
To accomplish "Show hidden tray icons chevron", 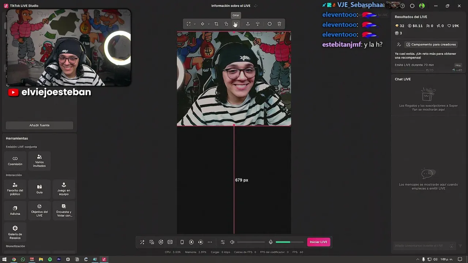I will [x=418, y=259].
